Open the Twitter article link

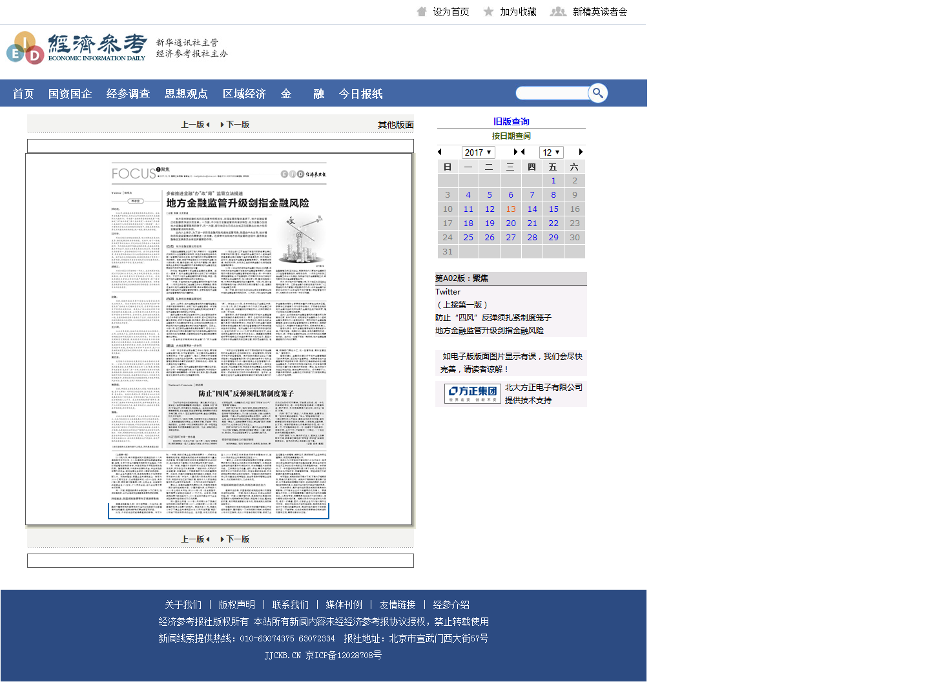[x=448, y=292]
